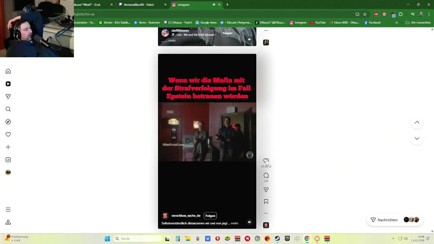Follow verschluss_sache_de
The height and width of the screenshot is (244, 434).
point(210,216)
